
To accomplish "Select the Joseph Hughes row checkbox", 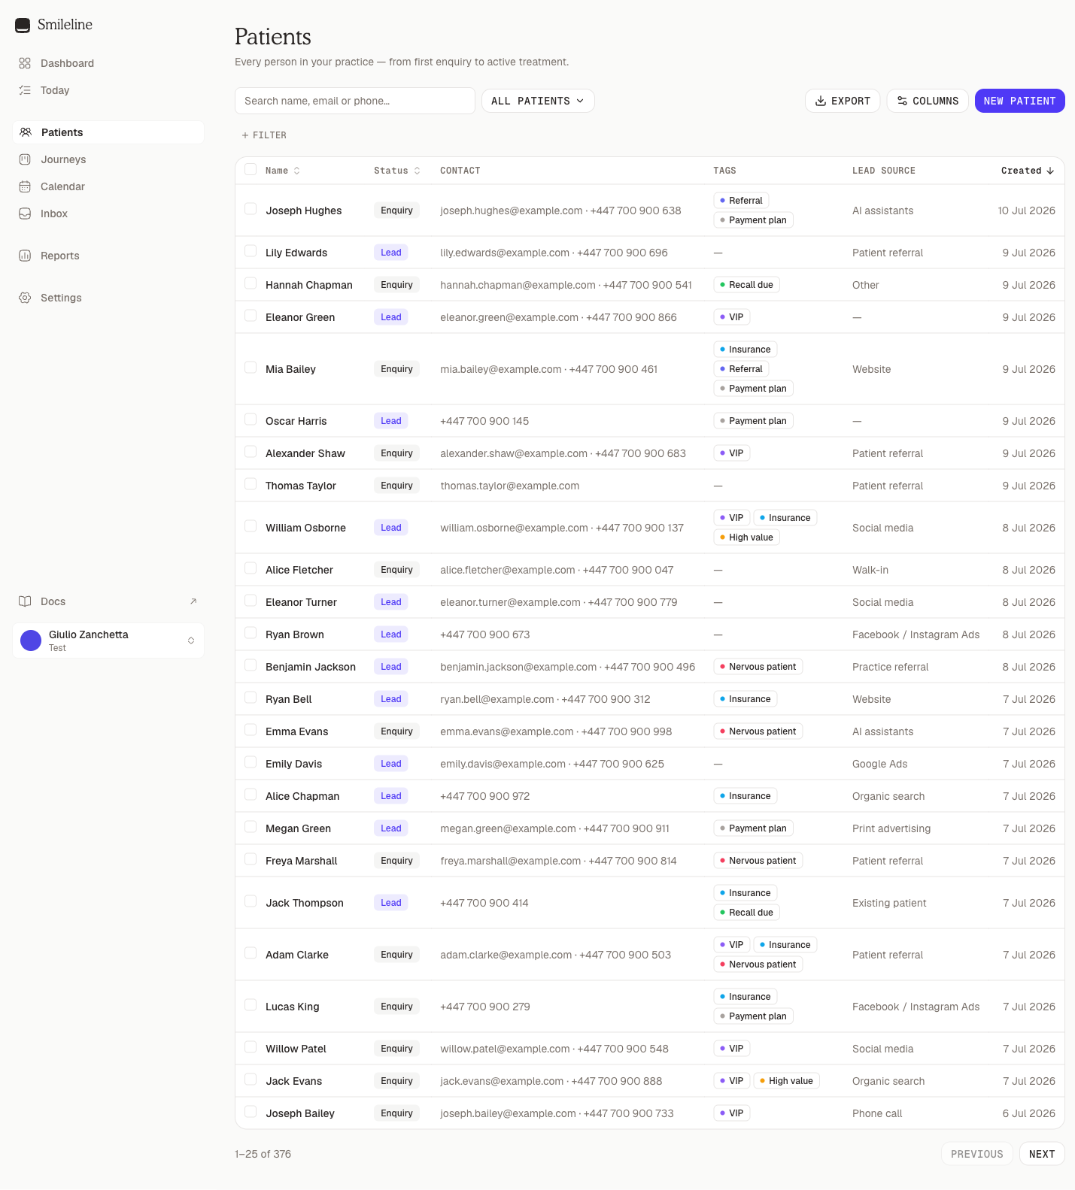I will (x=251, y=209).
